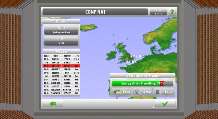This screenshot has height=119, width=218.
Task: Select the highlighted KETTER vs BATH C fixture
Action: (61, 66)
